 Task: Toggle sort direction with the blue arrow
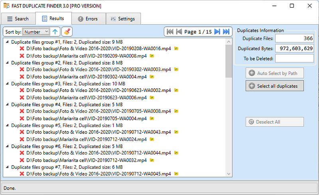55,32
